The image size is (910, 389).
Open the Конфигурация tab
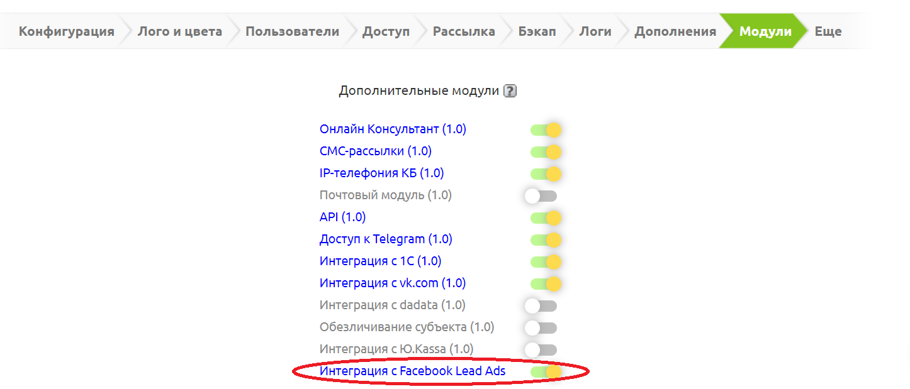coord(66,31)
